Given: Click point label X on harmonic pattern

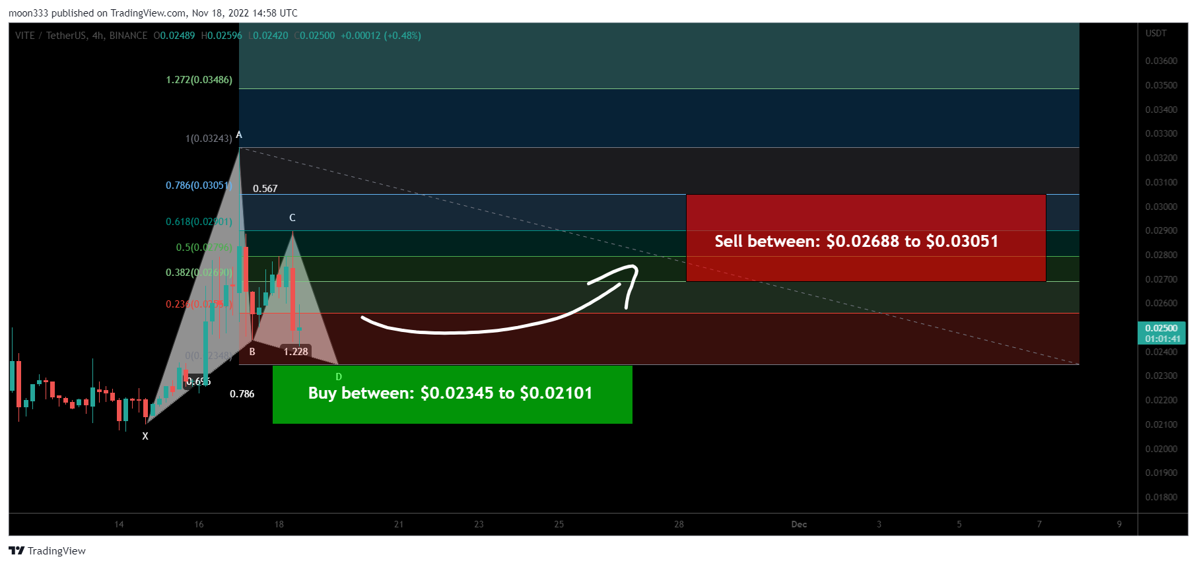Looking at the screenshot, I should 145,436.
